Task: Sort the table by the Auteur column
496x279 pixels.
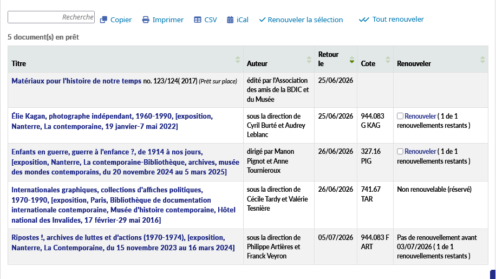Action: (x=309, y=60)
